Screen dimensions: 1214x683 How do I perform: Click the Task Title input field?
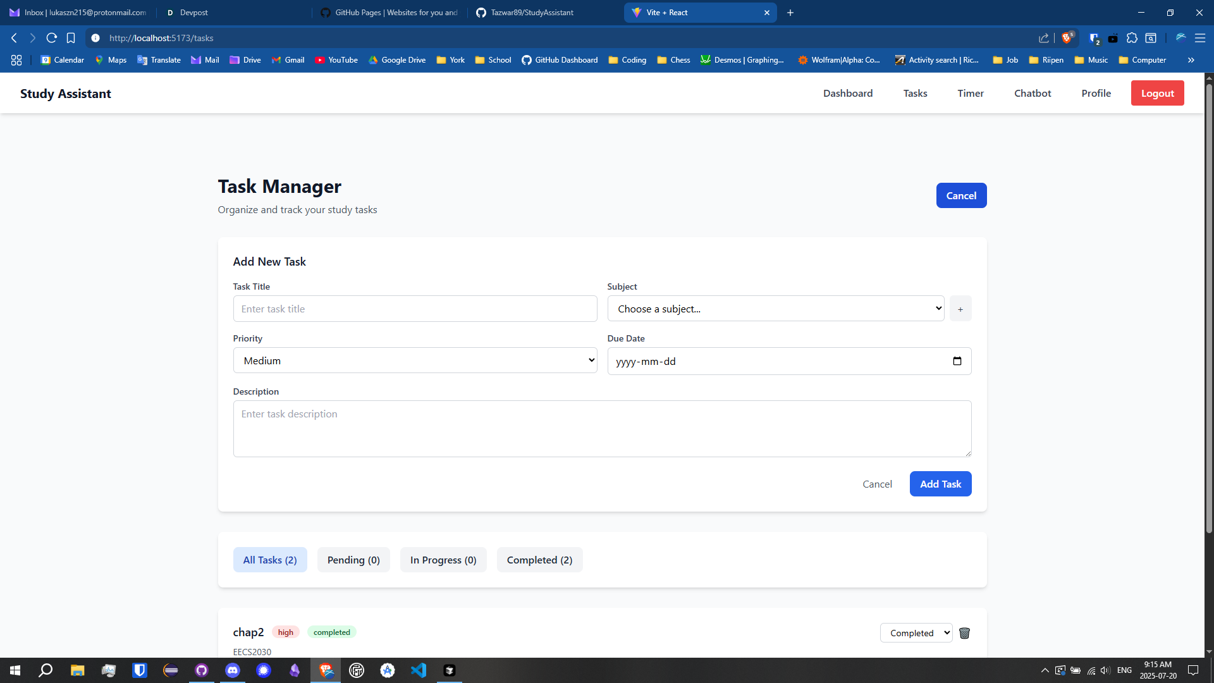point(415,309)
